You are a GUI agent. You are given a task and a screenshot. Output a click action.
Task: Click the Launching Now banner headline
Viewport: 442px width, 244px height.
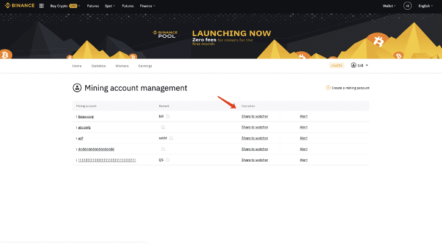tap(232, 34)
